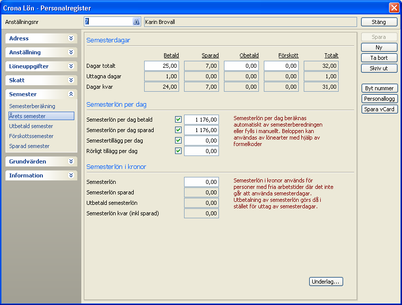Click the Sparad column header
The image size is (402, 305).
(x=210, y=55)
